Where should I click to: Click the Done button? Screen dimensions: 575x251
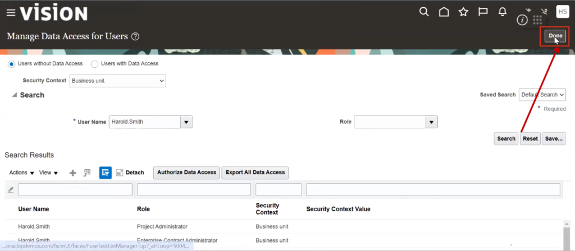pyautogui.click(x=555, y=36)
